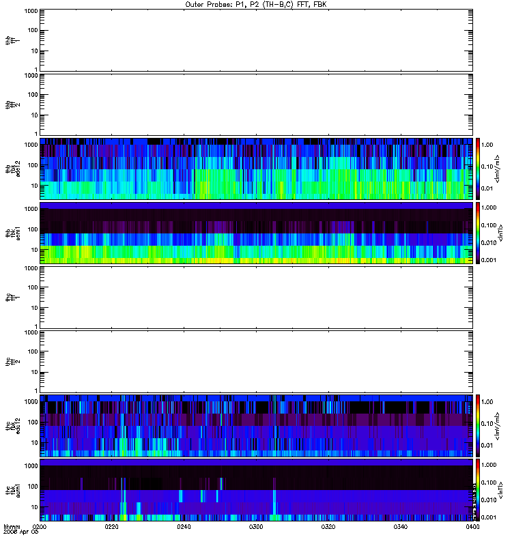This screenshot has width=512, height=546.
Task: Click the '2008 Apr 03' date label
Action: pos(21,532)
